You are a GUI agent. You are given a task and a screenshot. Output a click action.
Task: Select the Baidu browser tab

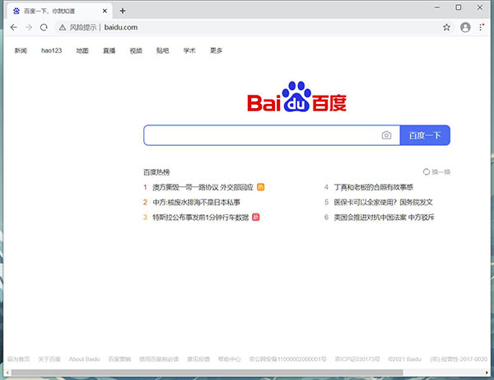[59, 11]
